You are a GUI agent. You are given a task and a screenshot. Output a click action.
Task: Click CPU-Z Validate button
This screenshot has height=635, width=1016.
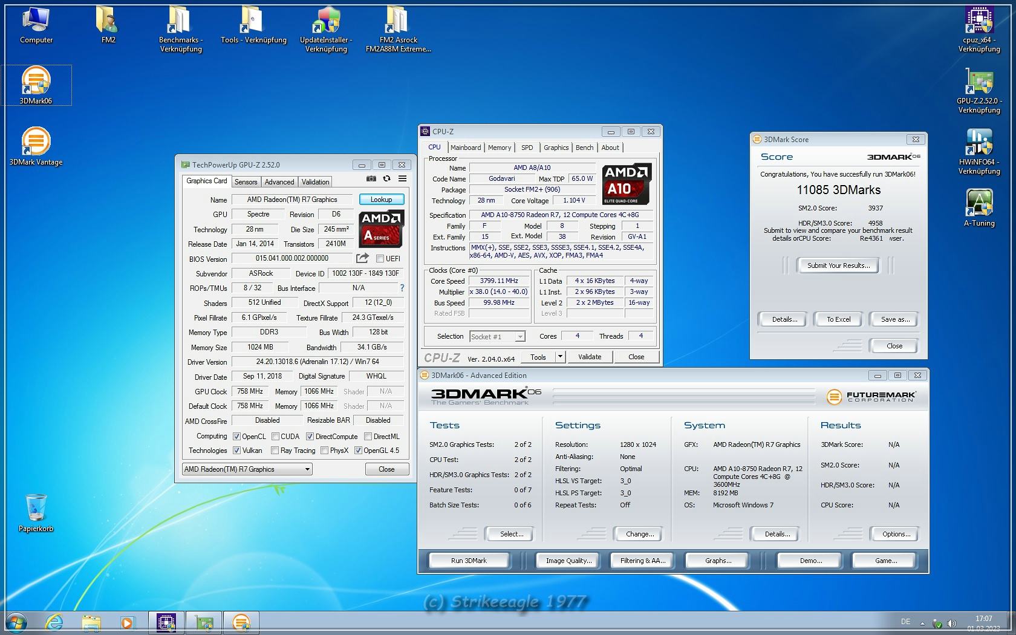pos(590,357)
